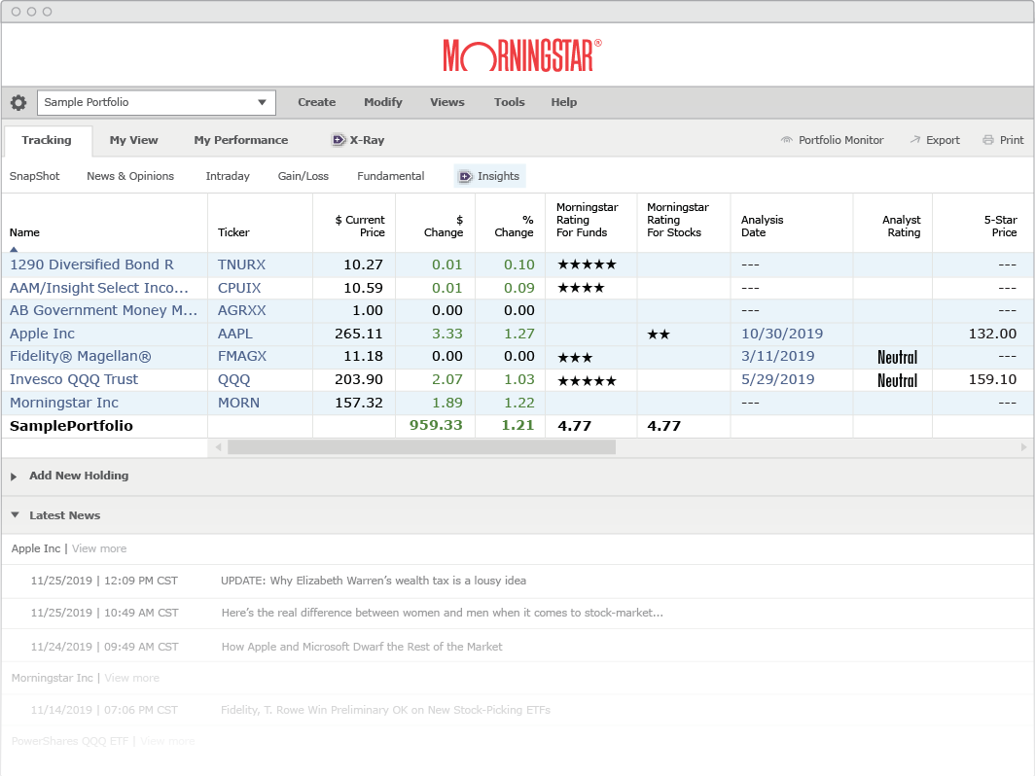Open the Create menu
Screen dimensions: 1035x776
[316, 102]
